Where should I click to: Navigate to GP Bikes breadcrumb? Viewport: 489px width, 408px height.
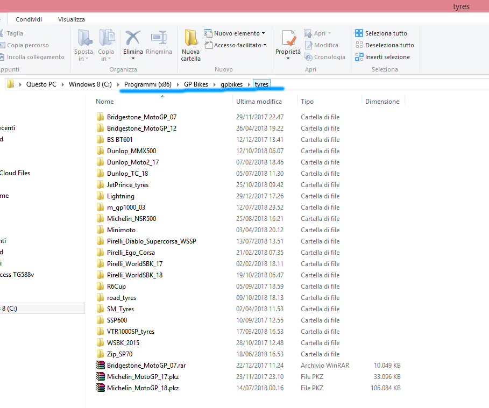(196, 84)
